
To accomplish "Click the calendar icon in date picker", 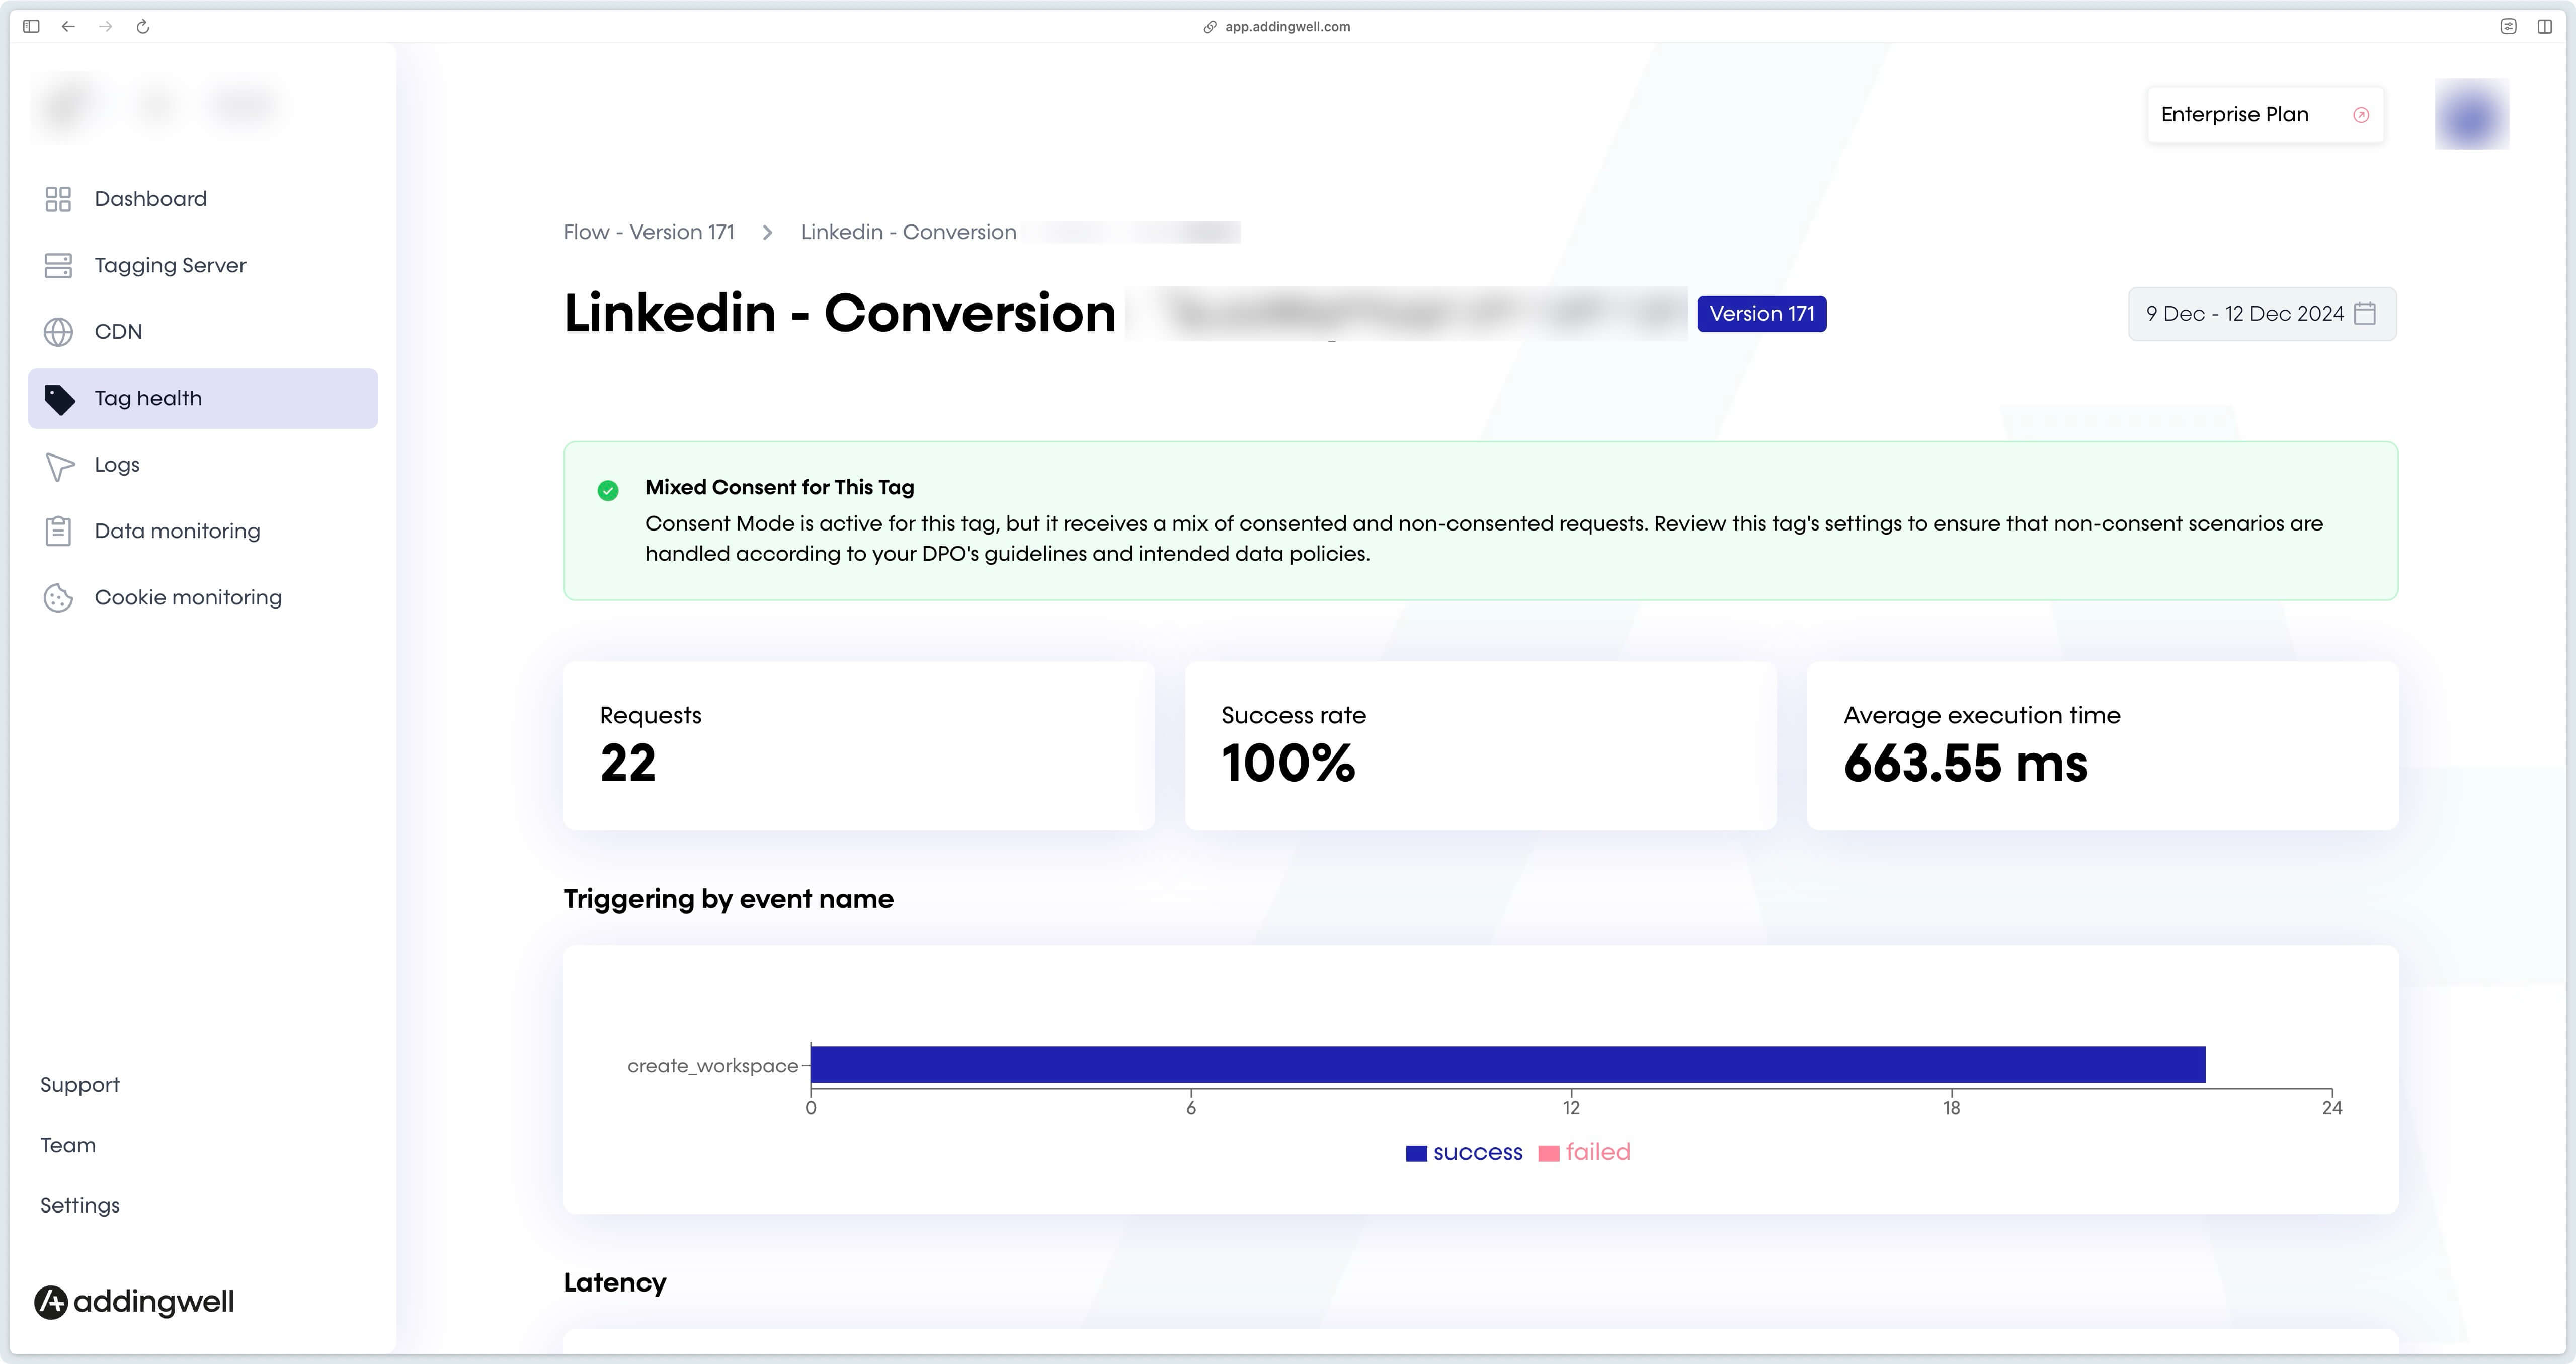I will click(x=2365, y=313).
